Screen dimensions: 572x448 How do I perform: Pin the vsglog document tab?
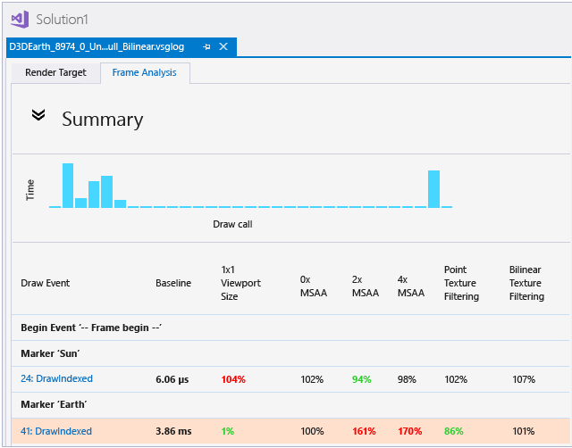(x=206, y=46)
